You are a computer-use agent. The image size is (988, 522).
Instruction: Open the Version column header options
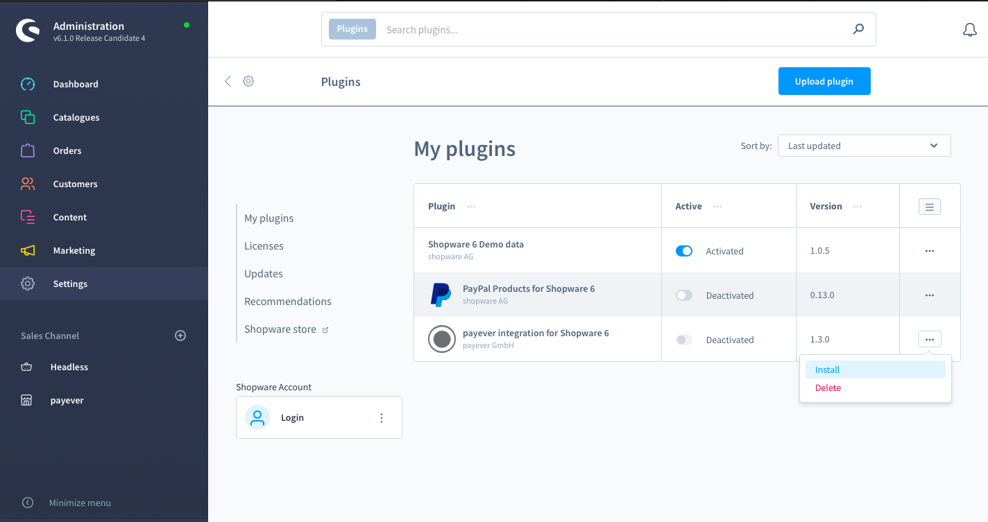(858, 207)
